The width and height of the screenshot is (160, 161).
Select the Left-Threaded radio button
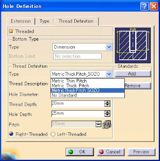coord(53,134)
